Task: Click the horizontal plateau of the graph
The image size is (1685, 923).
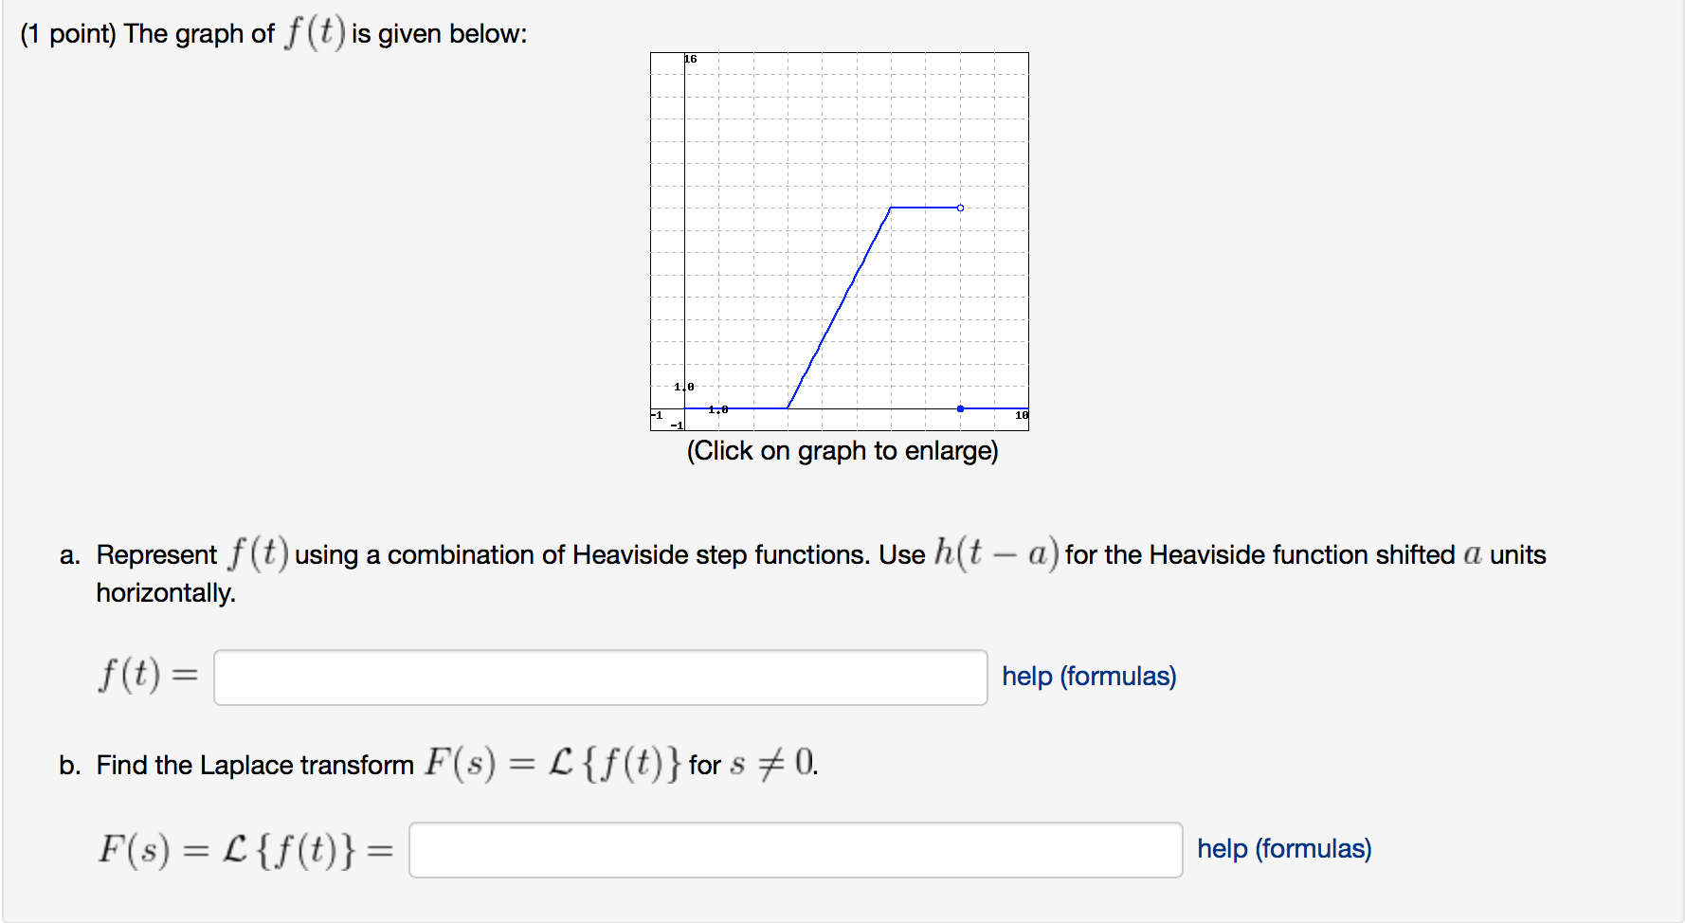Action: (924, 207)
